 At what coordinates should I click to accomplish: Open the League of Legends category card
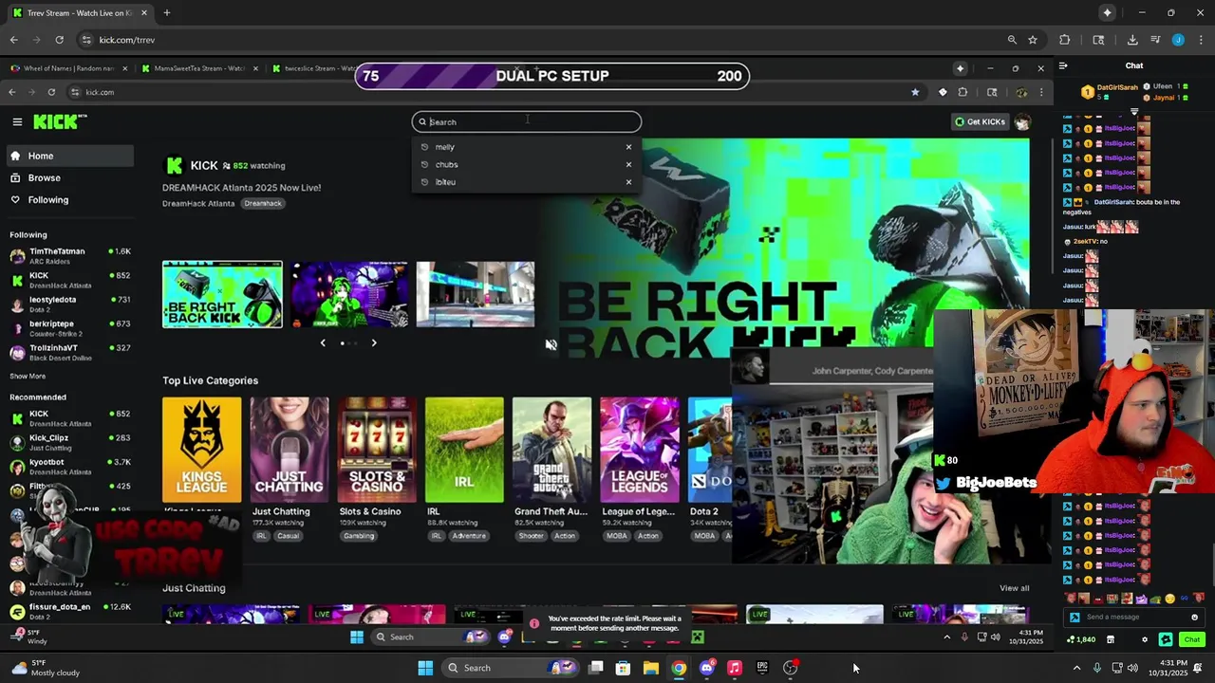click(640, 450)
